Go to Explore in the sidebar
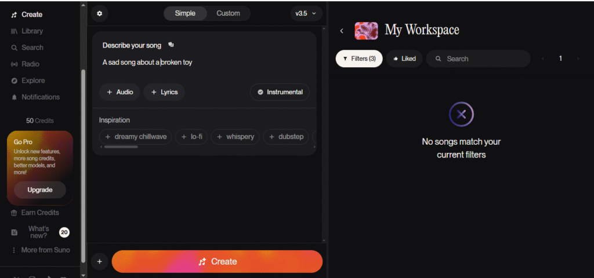This screenshot has height=278, width=594. [x=33, y=81]
